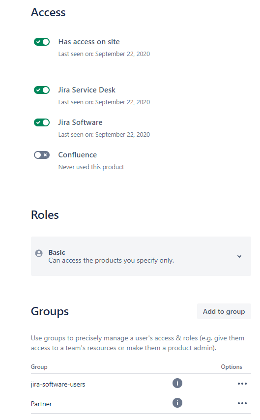The width and height of the screenshot is (260, 420).
Task: Click Last seen date under Jira Service Desk
Action: click(104, 102)
